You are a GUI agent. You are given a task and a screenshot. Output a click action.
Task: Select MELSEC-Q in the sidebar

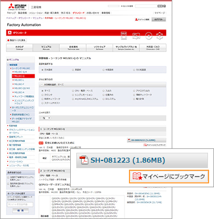(23, 76)
